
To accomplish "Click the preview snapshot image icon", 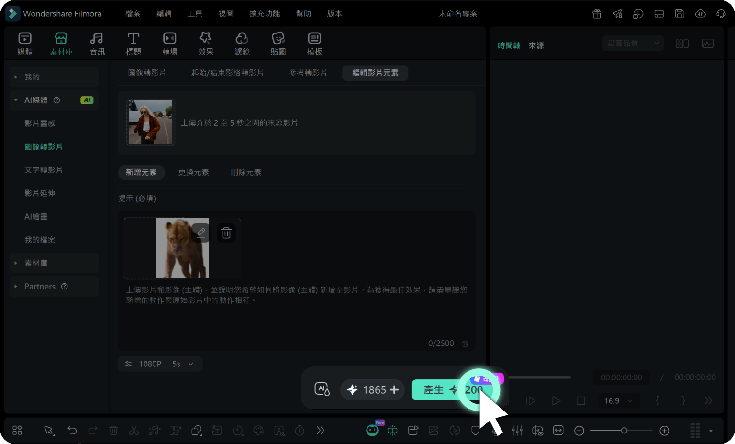I will tap(708, 44).
